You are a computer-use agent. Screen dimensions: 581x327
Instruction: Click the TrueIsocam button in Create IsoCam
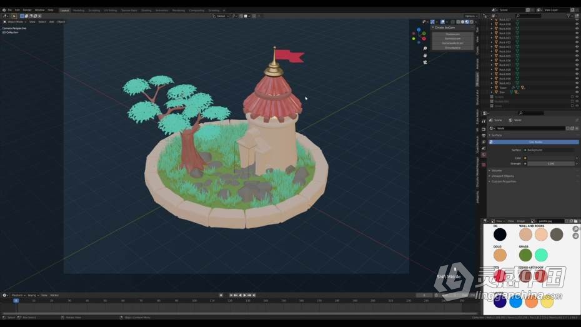pyautogui.click(x=452, y=34)
